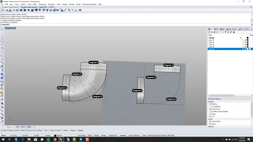253x142 pixels.
Task: Toggle Gumball in status bar
Action: point(123,136)
